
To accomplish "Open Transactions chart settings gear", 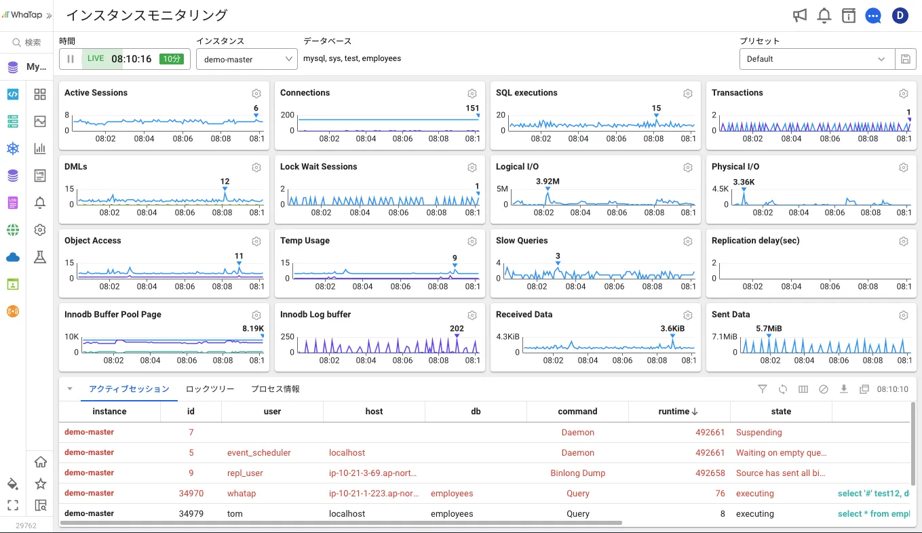I will pyautogui.click(x=904, y=94).
